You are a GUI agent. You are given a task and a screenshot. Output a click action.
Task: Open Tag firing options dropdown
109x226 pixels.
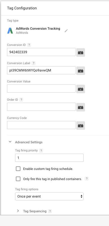(x=49, y=196)
